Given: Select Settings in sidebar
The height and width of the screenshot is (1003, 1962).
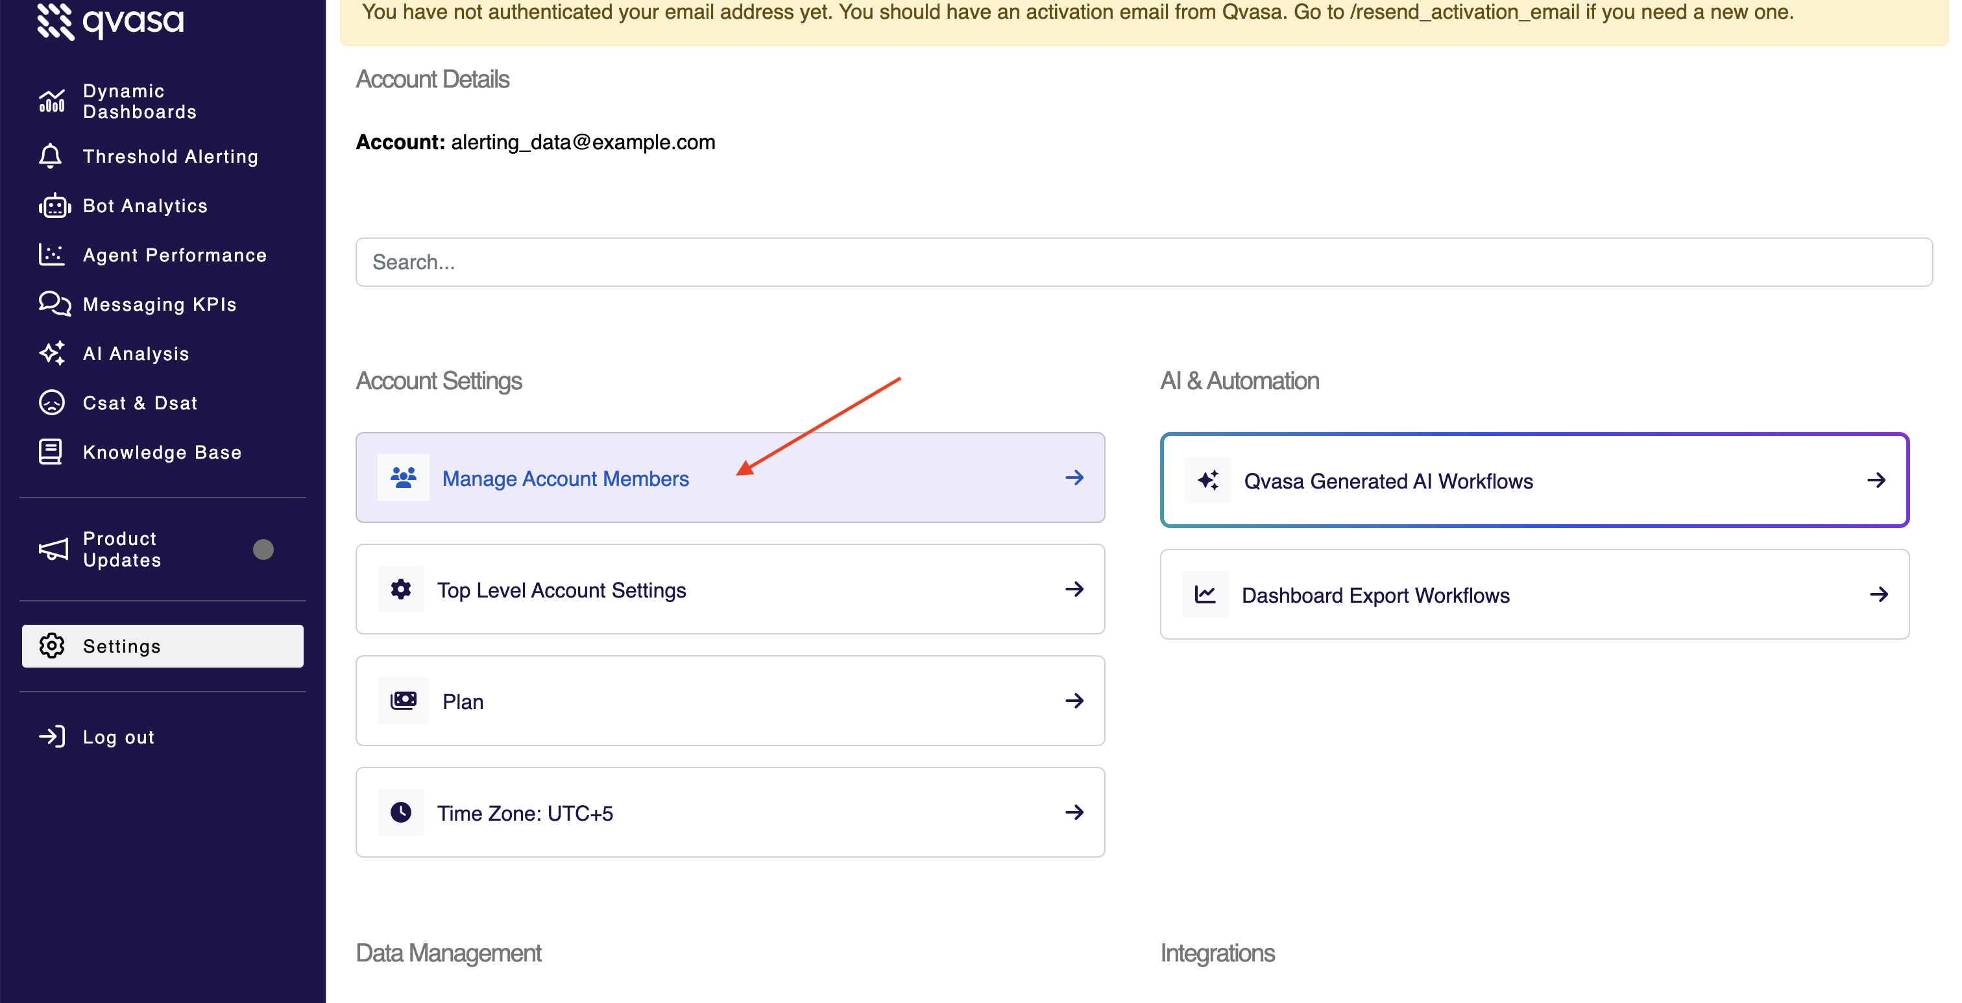Looking at the screenshot, I should [163, 646].
